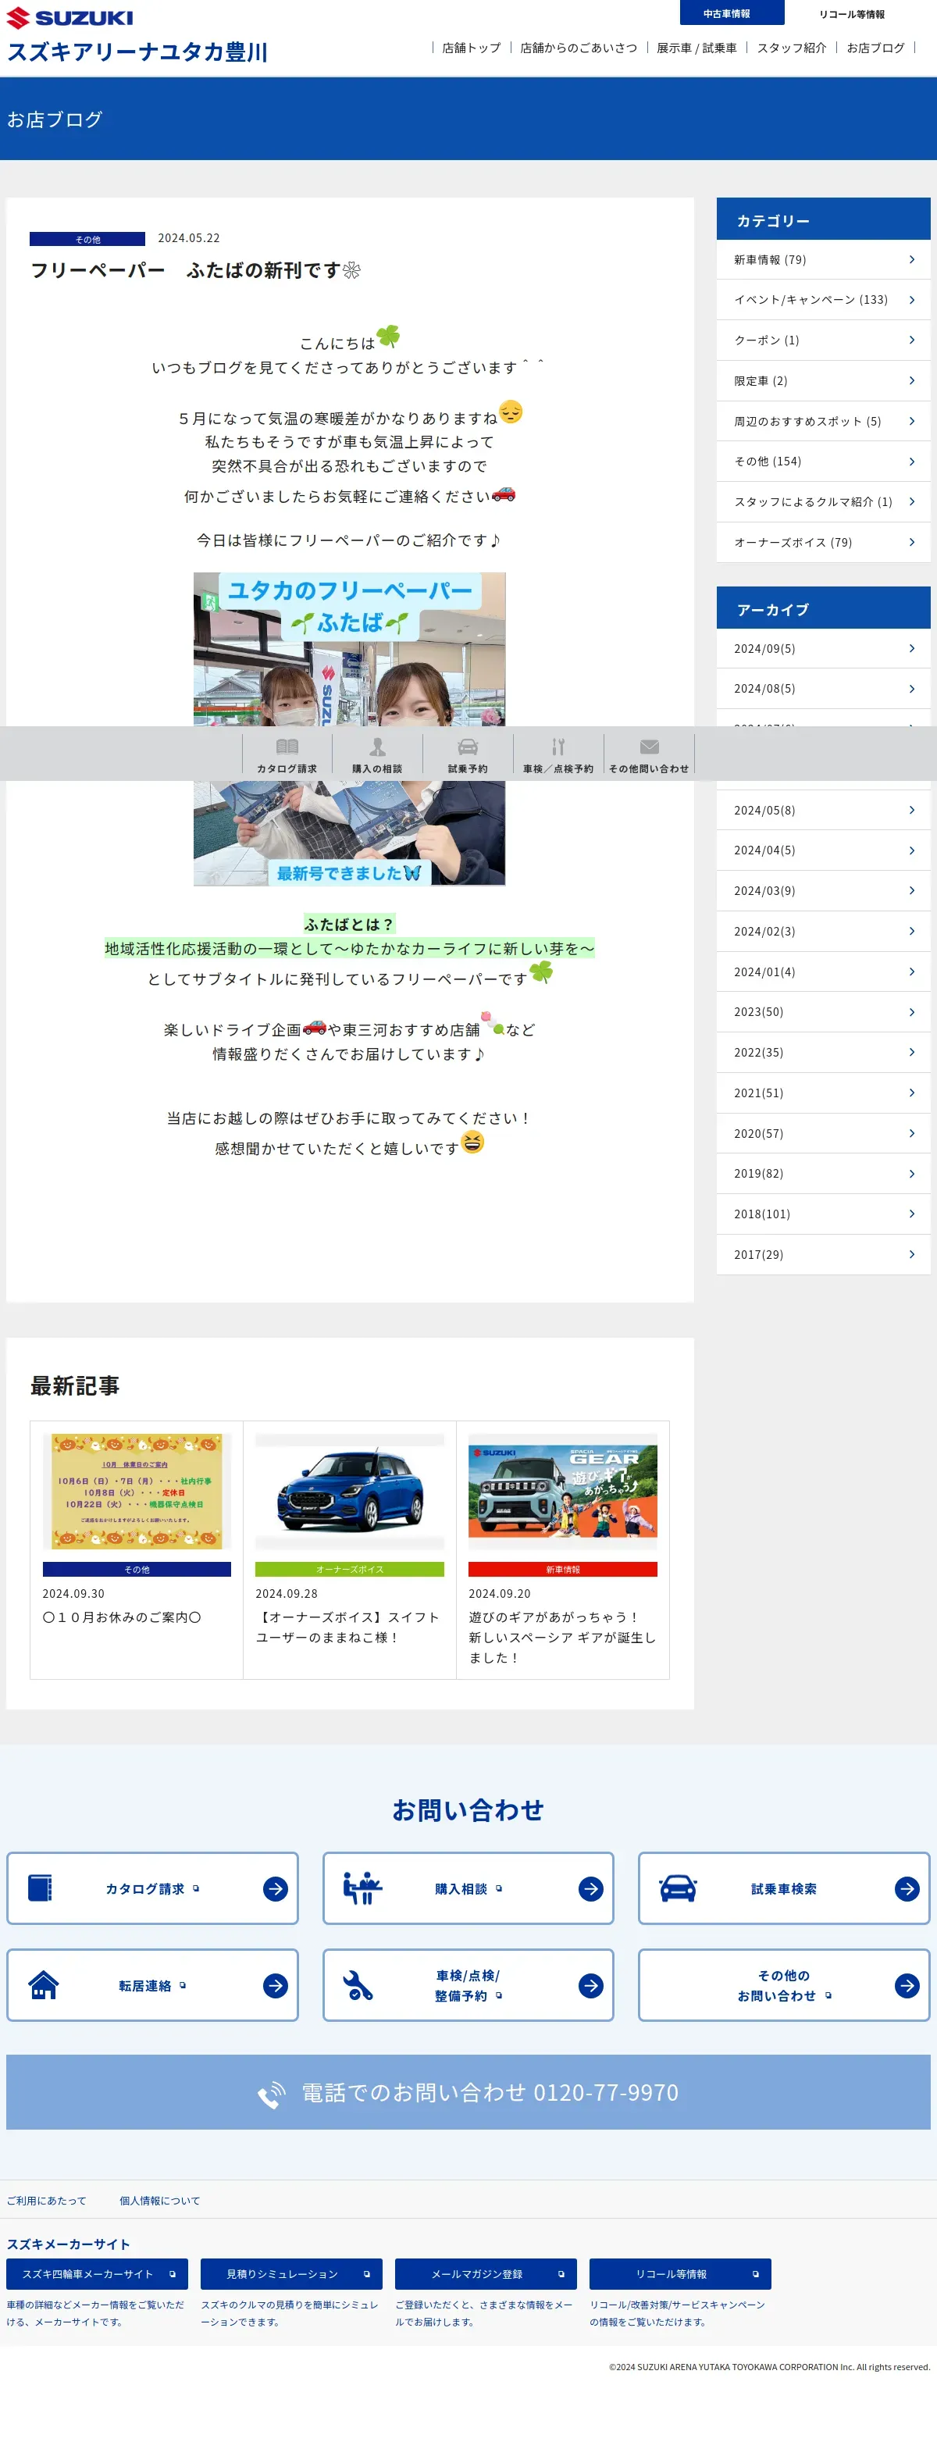
Task: Click the 車検／点検予約 tools icon in floating bar
Action: coord(558,747)
